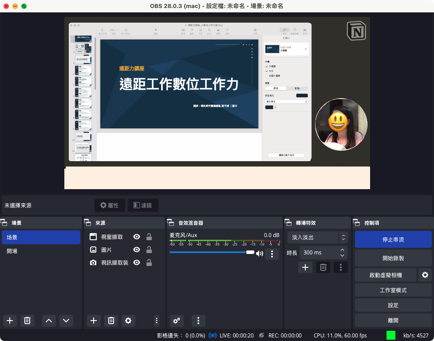Hide the 圖片 source via eye icon

[x=137, y=250]
